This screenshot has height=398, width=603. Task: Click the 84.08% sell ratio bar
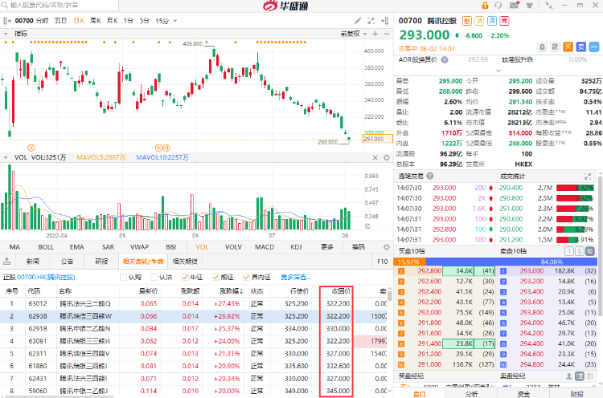point(511,262)
